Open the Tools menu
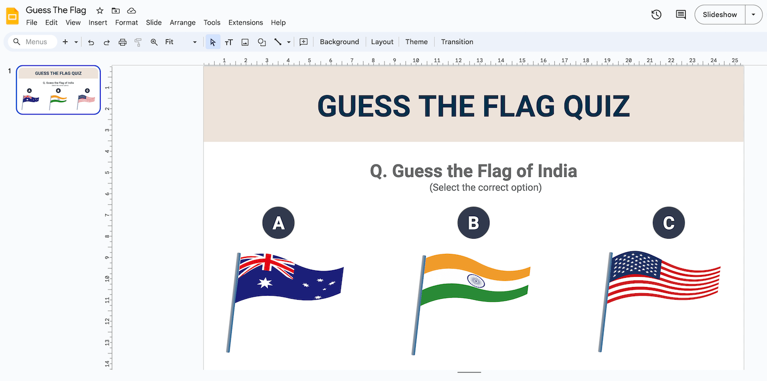Viewport: 767px width, 381px height. 212,22
